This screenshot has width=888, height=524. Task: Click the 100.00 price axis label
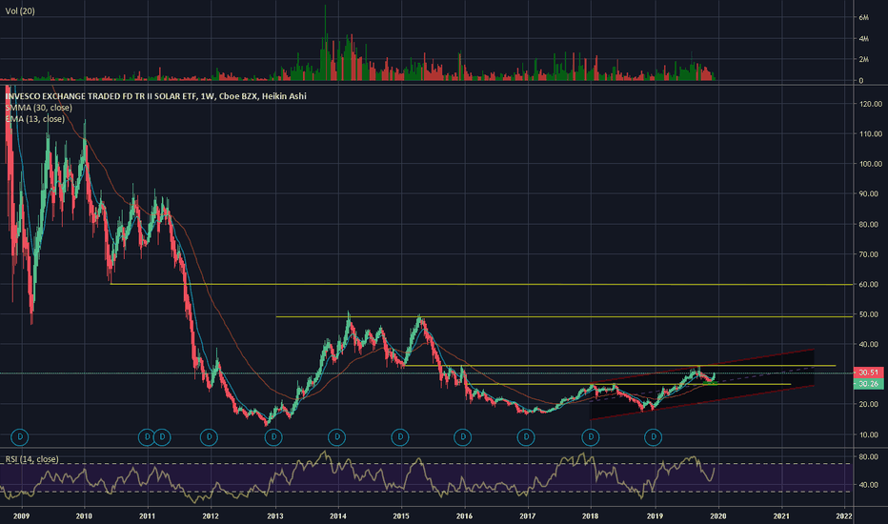pos(871,164)
